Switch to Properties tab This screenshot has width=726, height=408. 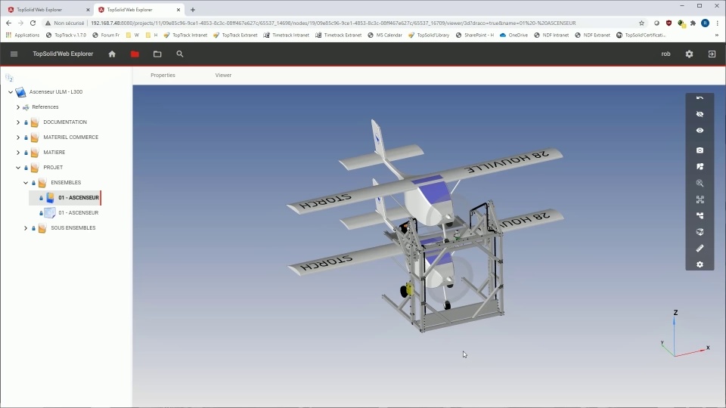click(x=163, y=75)
